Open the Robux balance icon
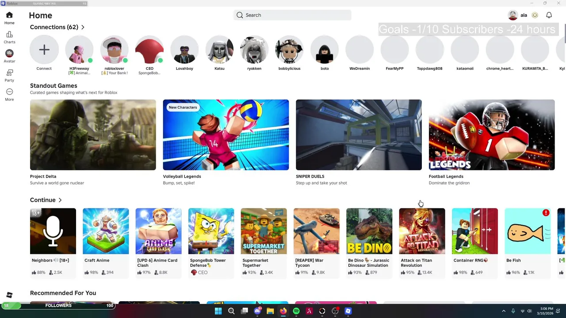The width and height of the screenshot is (566, 318). (535, 15)
